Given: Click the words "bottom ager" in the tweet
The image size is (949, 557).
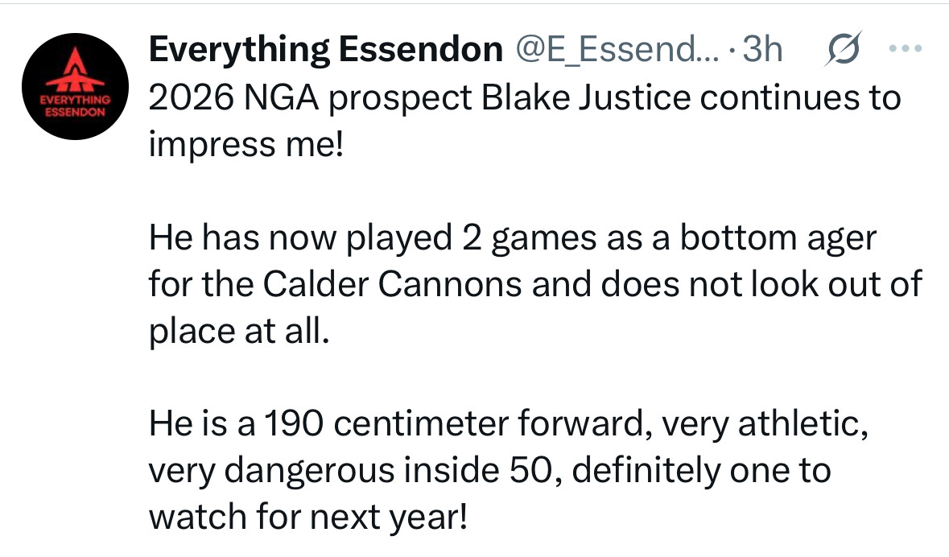Looking at the screenshot, I should [x=778, y=237].
